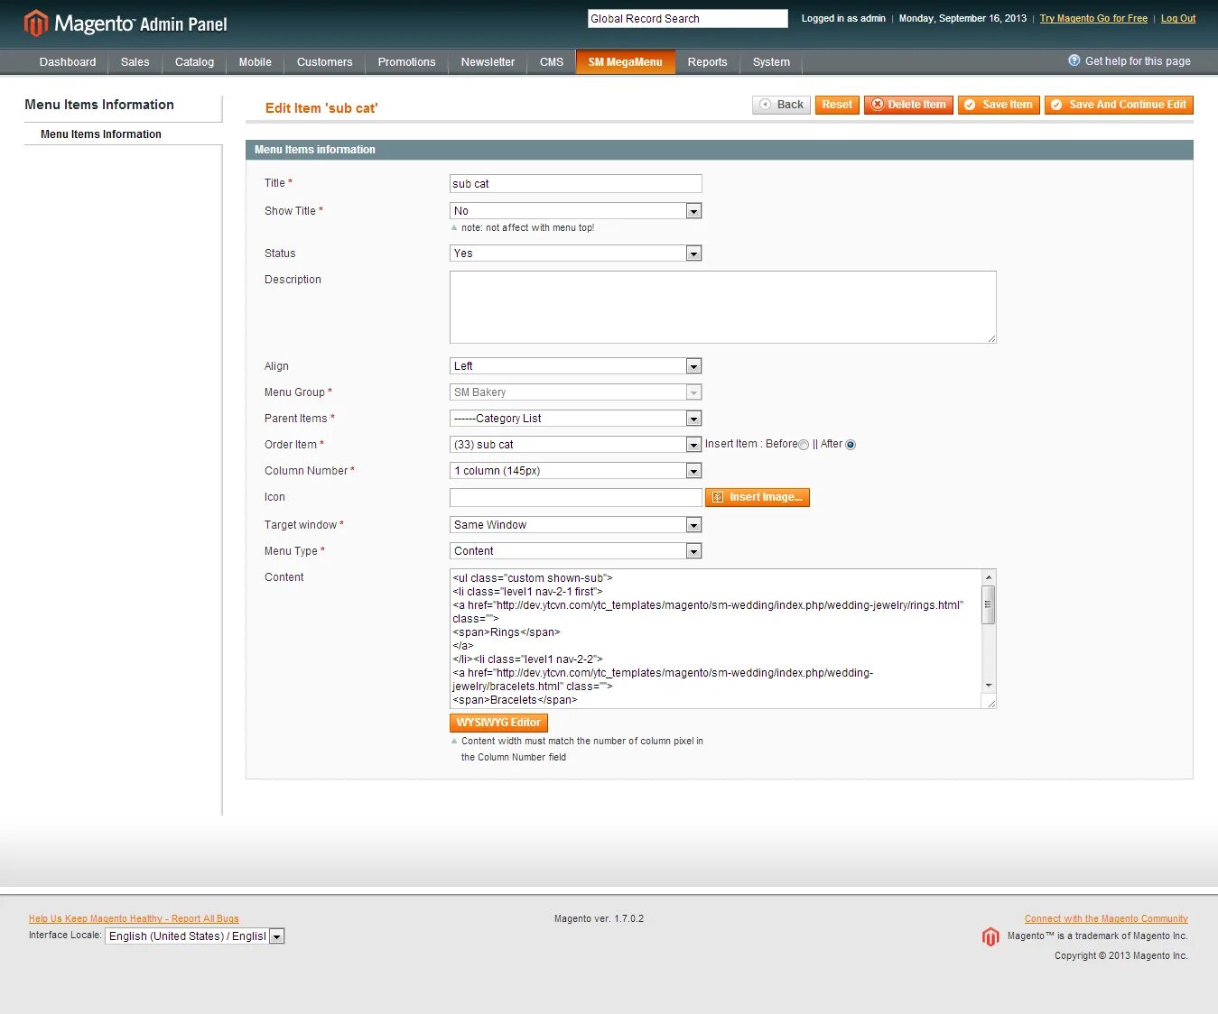Open the Promotions menu
This screenshot has height=1014, width=1218.
(x=406, y=61)
